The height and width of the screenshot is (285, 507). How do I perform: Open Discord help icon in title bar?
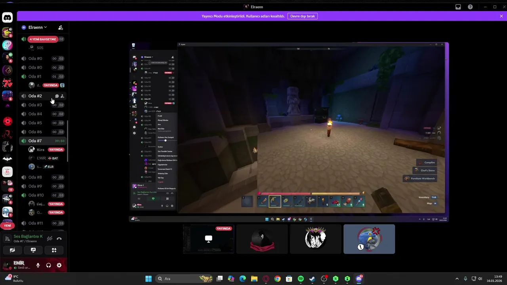[x=470, y=7]
